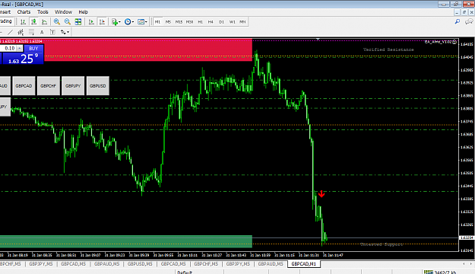Click the add indicator icon

click(x=115, y=22)
